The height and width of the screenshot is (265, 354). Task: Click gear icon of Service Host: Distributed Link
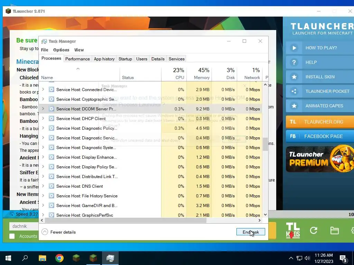(x=52, y=176)
